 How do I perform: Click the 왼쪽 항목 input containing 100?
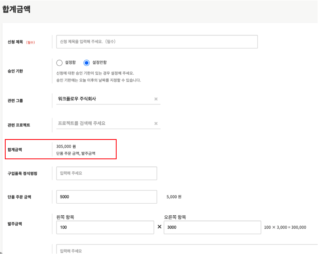pyautogui.click(x=105, y=227)
